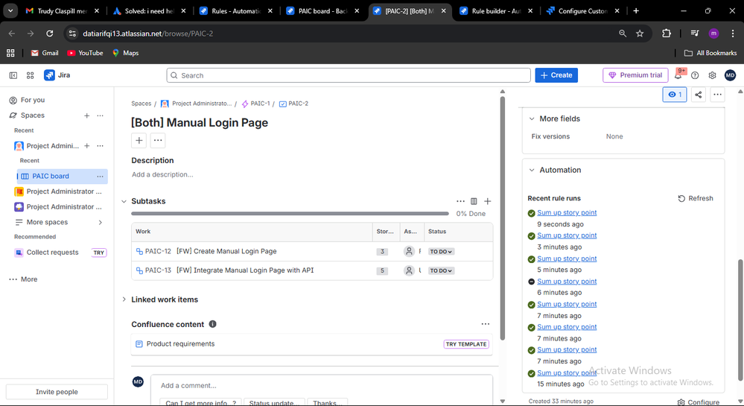Add a new subtask with plus icon

487,201
